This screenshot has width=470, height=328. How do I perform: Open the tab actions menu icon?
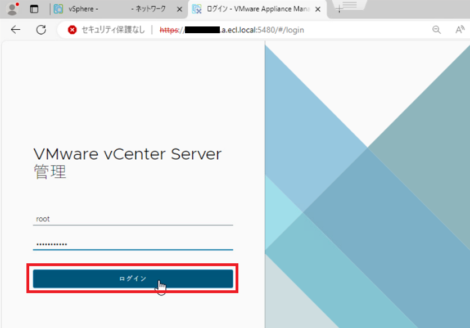34,9
